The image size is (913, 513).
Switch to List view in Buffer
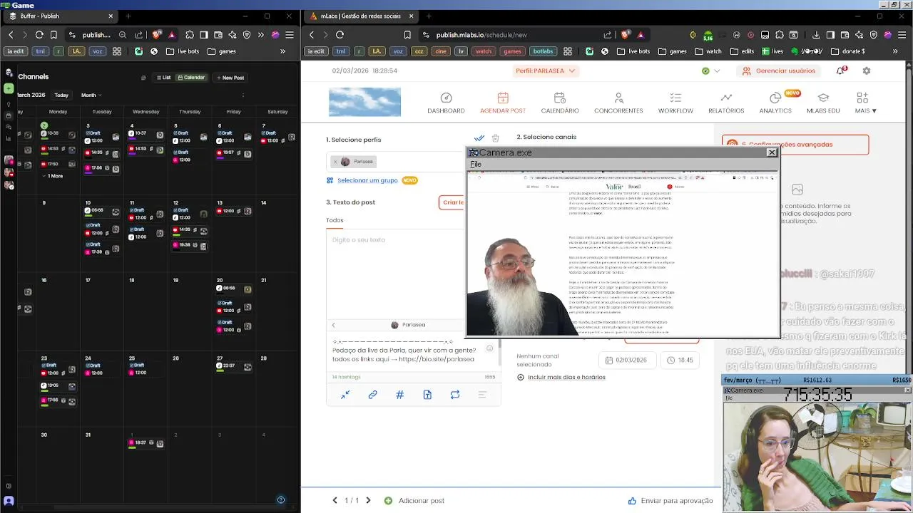163,78
